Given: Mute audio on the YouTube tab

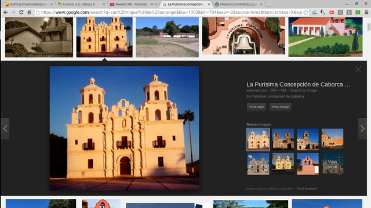Looking at the screenshot, I should [x=152, y=4].
